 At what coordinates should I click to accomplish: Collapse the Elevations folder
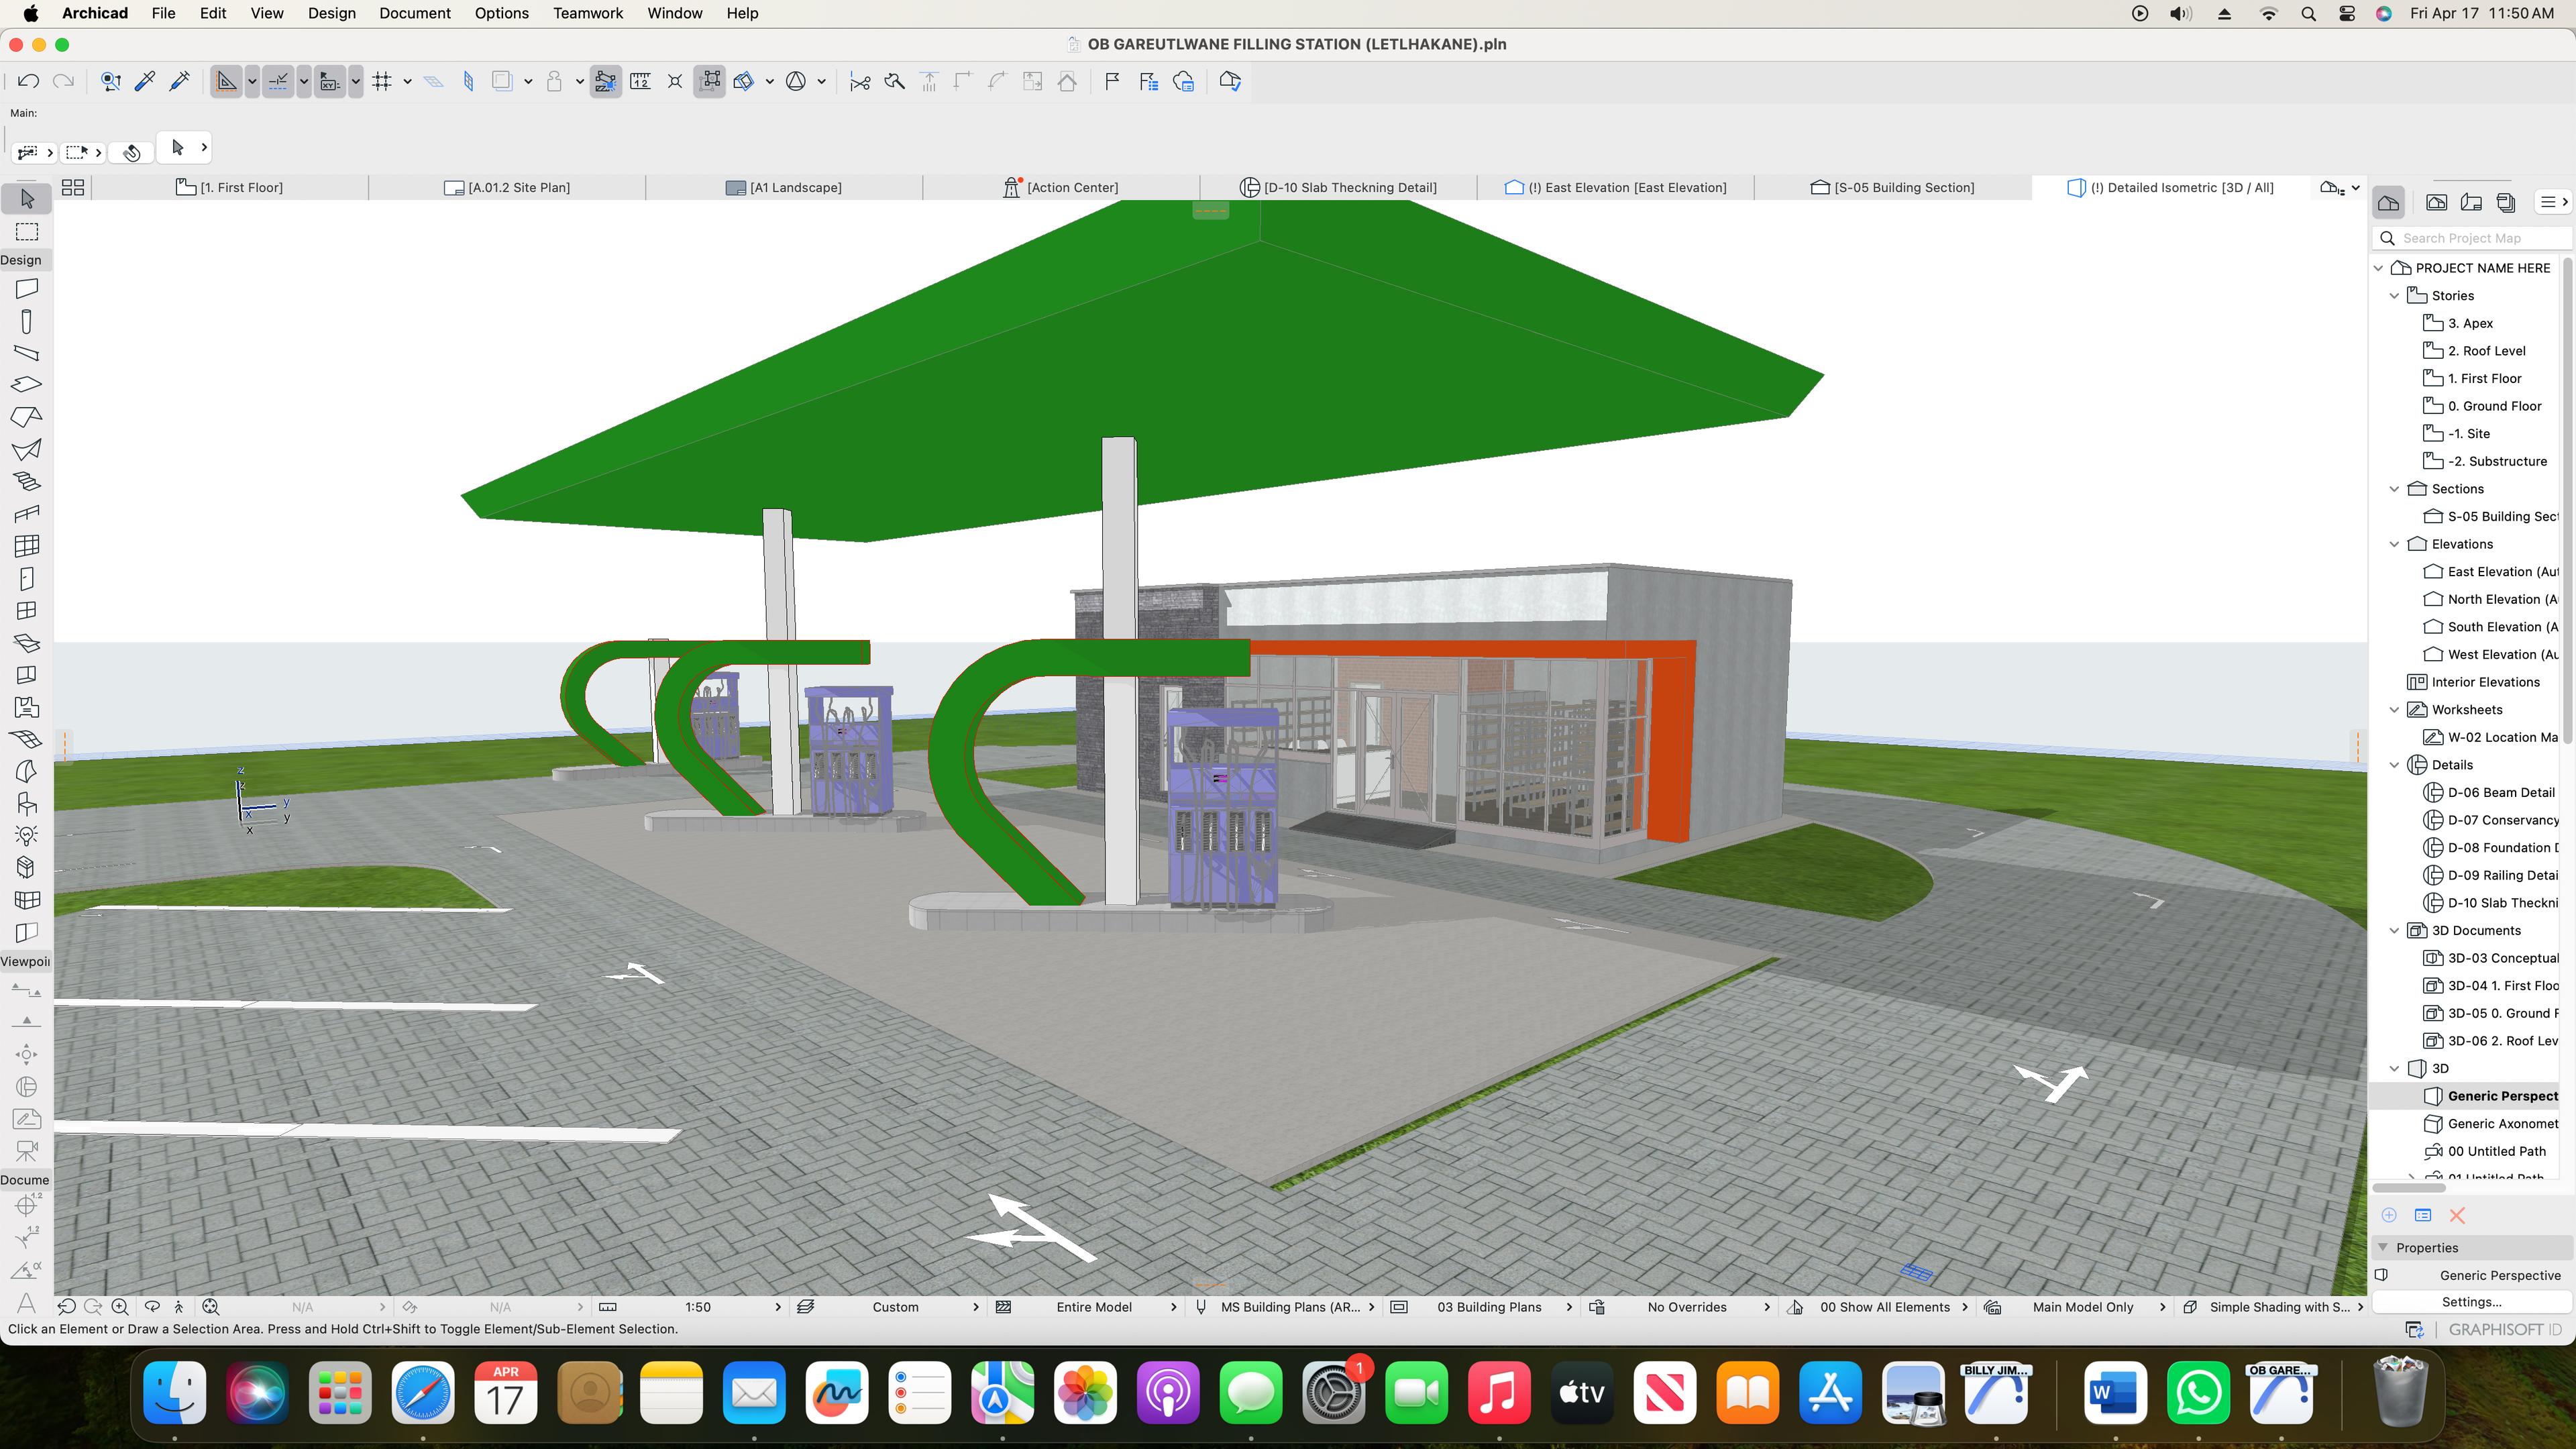[2394, 544]
